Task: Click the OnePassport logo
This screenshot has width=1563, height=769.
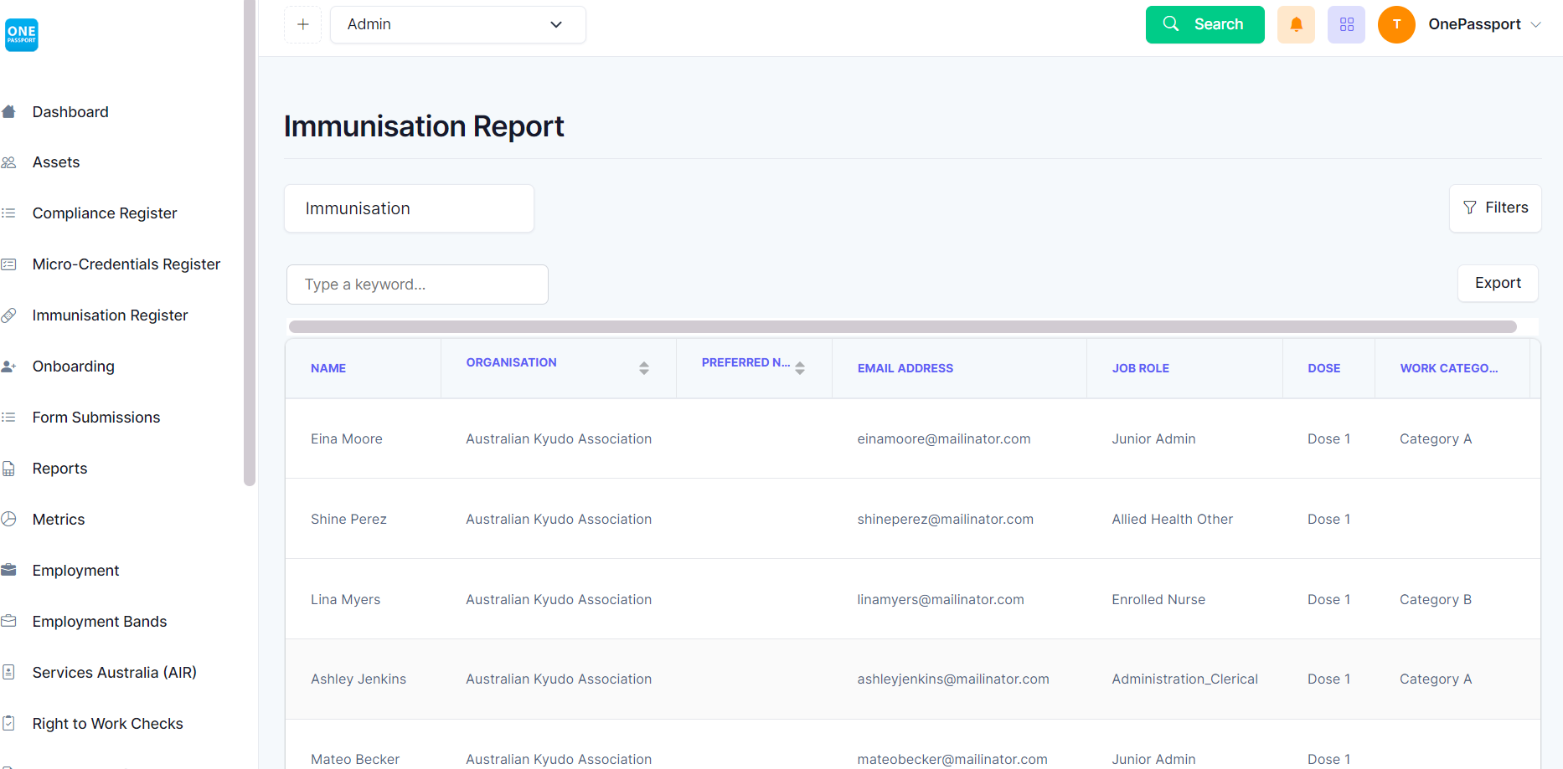Action: [22, 34]
